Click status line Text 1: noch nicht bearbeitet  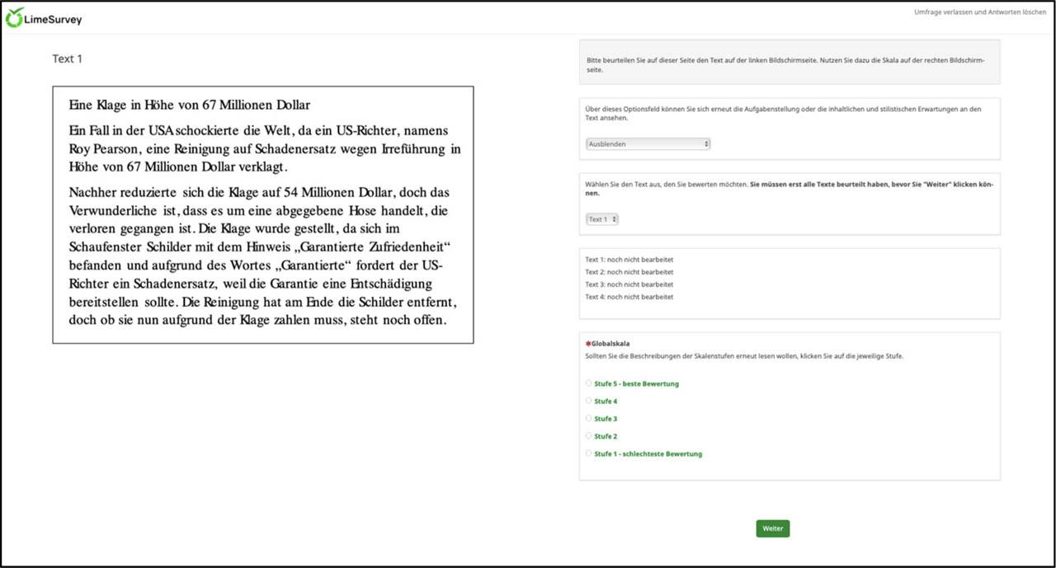[629, 260]
